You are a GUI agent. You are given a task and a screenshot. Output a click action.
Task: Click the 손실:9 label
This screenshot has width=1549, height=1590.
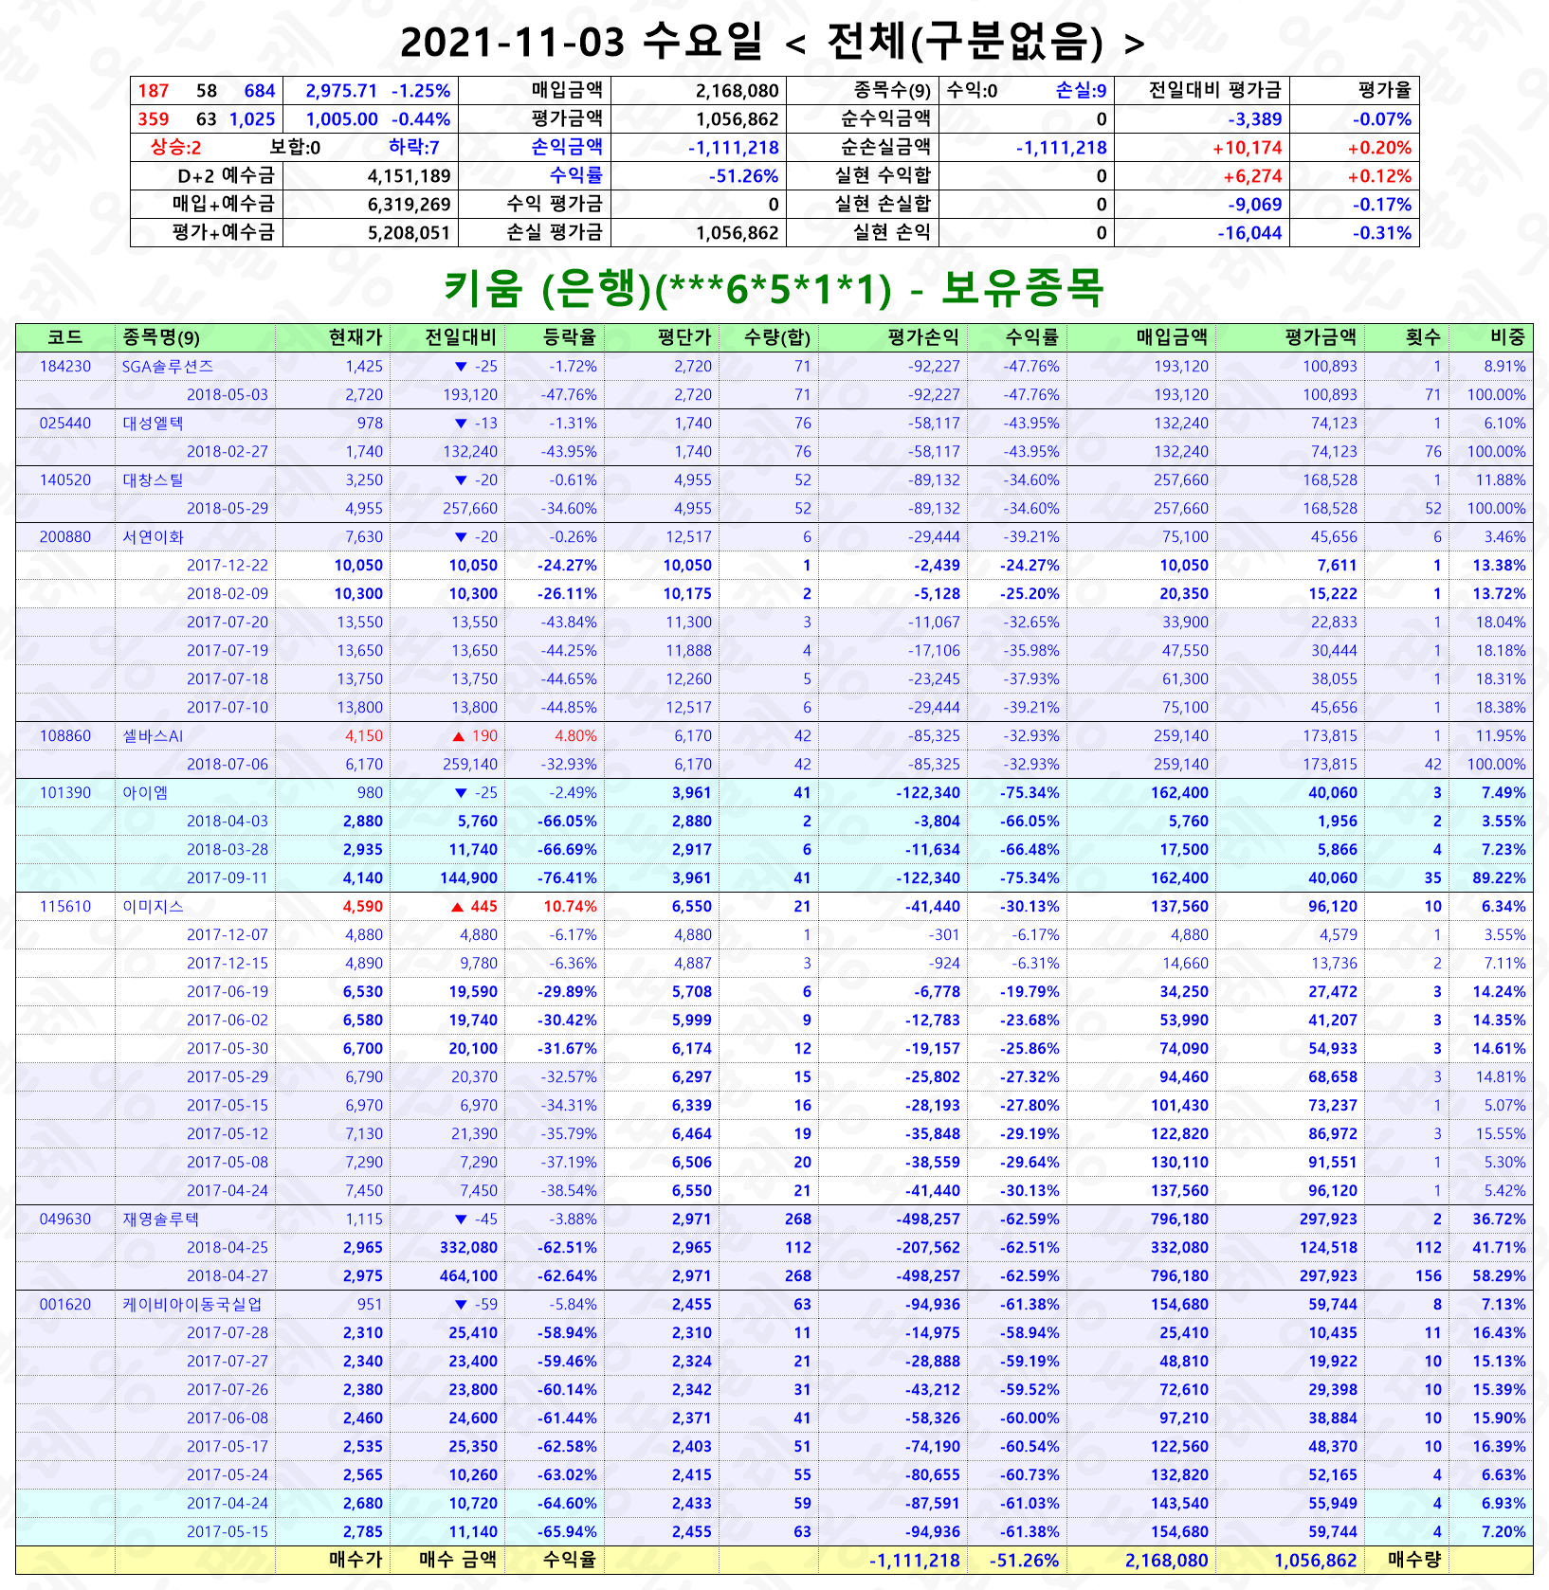(1082, 91)
